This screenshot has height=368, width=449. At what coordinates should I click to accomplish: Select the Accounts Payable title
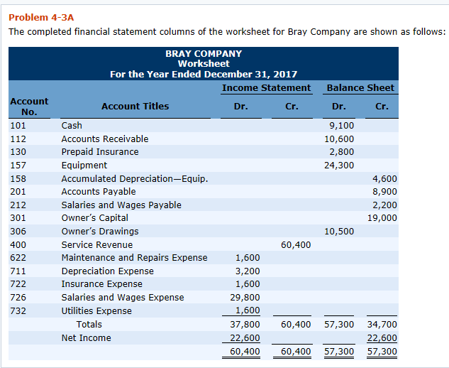click(x=99, y=192)
